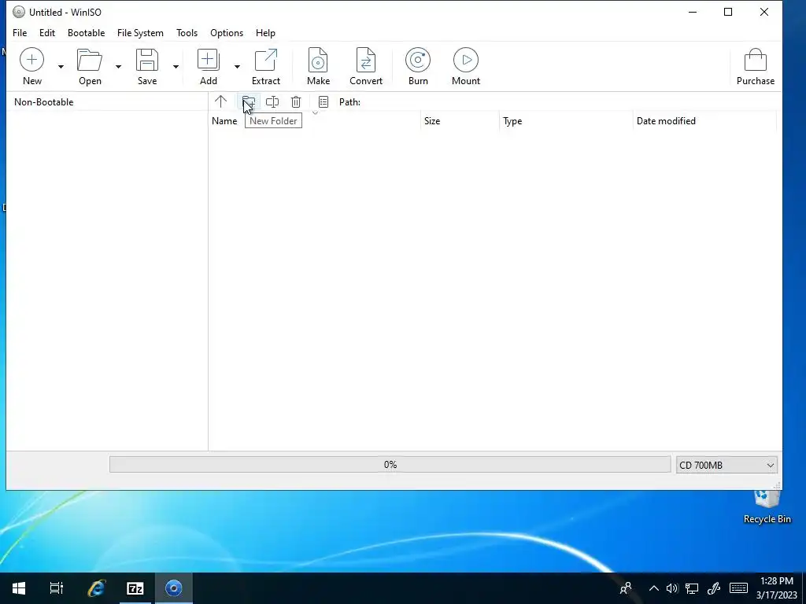Open the Purchase shopping bag icon

755,60
